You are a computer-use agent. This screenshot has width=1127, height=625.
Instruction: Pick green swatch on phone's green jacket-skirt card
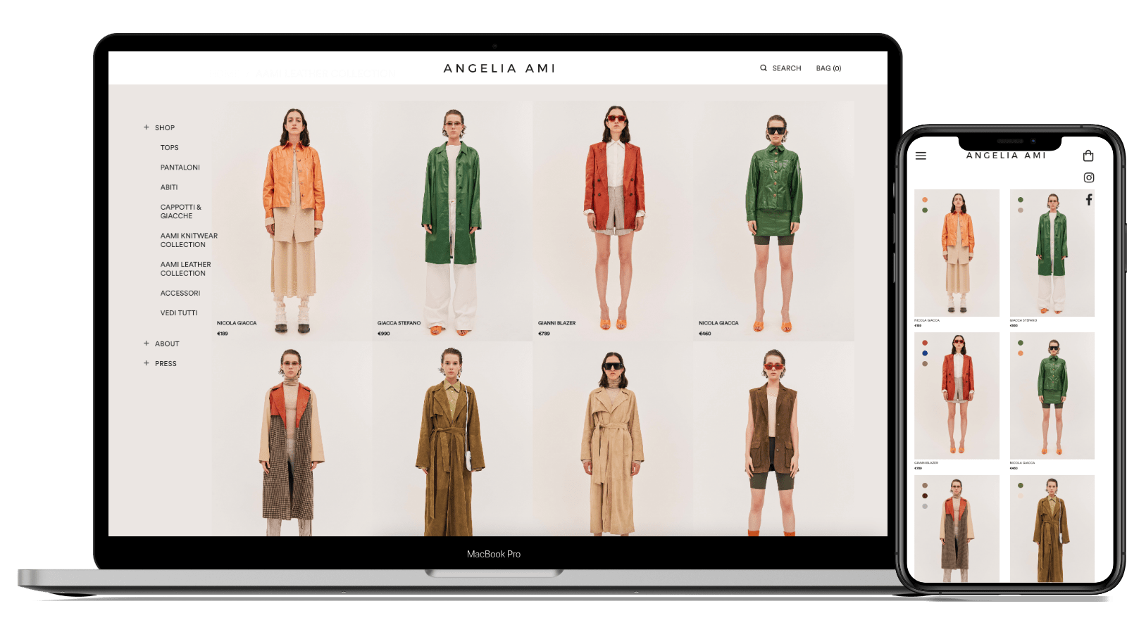(1021, 343)
